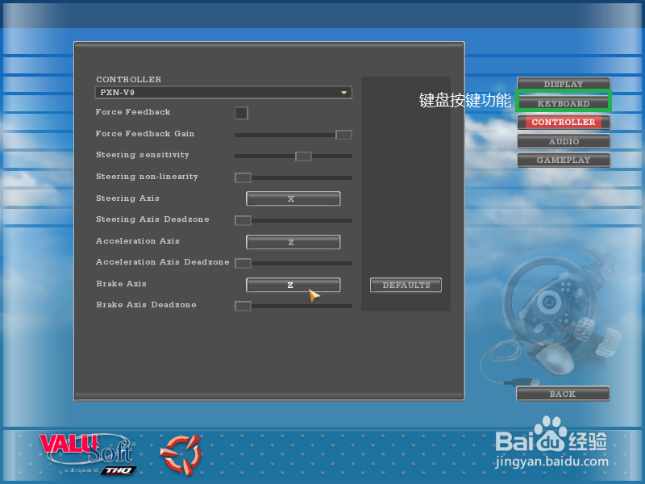The width and height of the screenshot is (645, 484).
Task: Click the Brake Axis Deadzone slider handle
Action: 243,307
